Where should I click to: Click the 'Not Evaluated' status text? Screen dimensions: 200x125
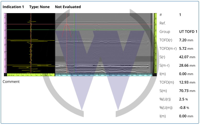click(68, 7)
